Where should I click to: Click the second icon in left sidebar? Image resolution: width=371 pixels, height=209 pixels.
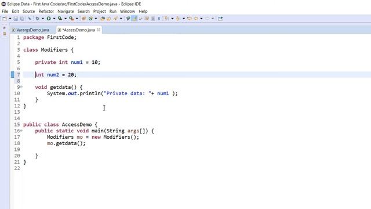pyautogui.click(x=4, y=34)
